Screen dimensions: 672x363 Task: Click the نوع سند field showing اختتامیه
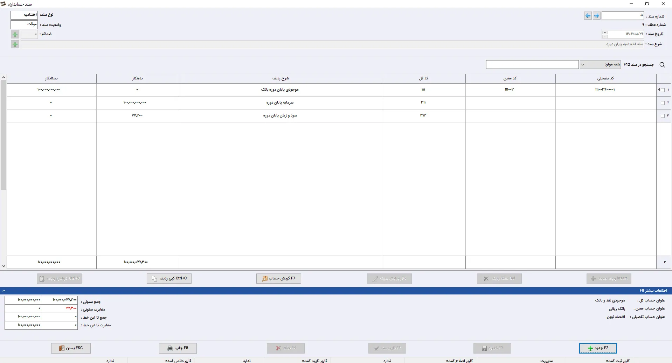[x=24, y=15]
